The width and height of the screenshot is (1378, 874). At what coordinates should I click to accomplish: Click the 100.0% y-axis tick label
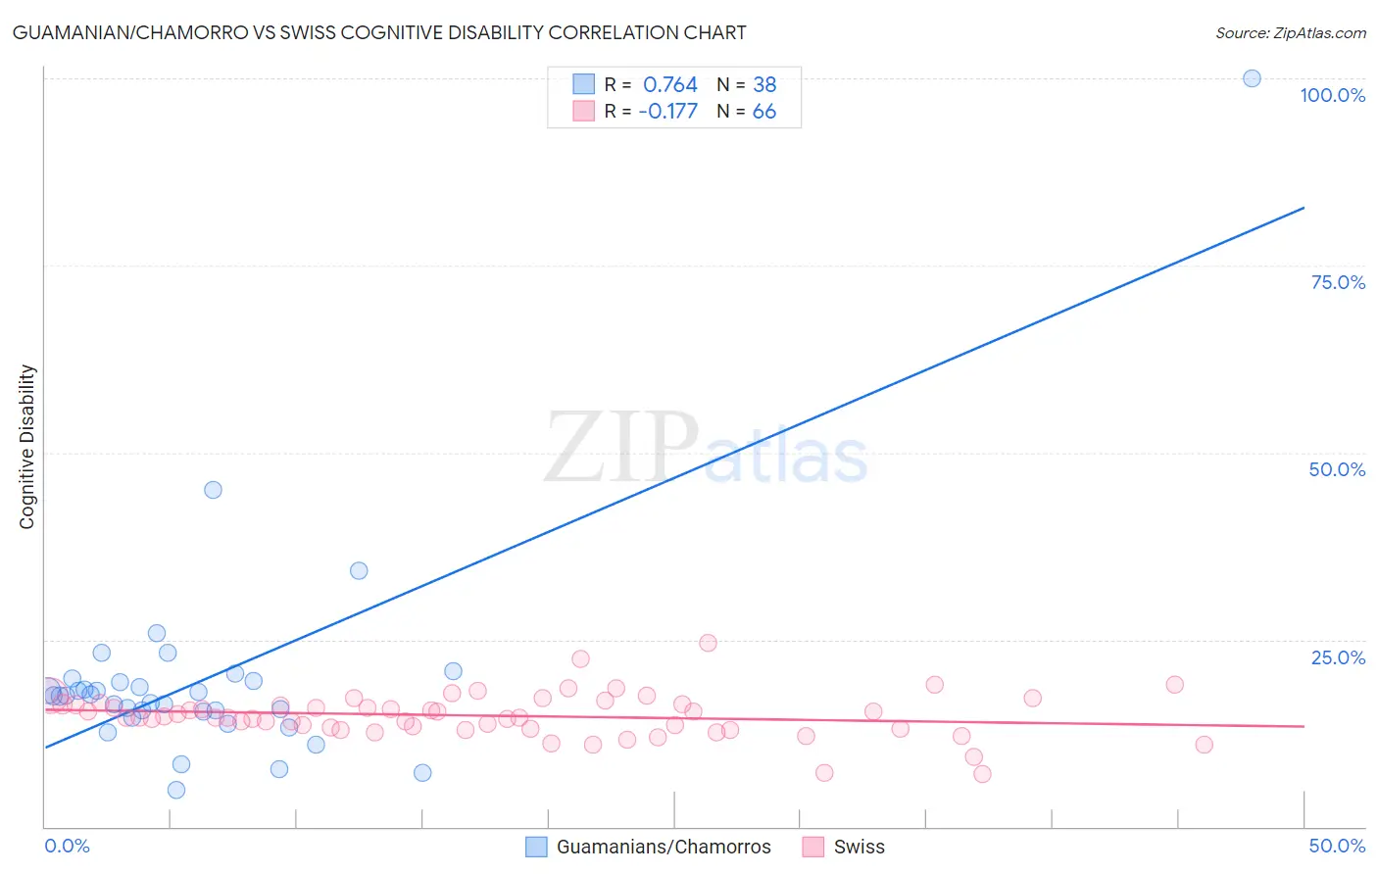(1332, 95)
